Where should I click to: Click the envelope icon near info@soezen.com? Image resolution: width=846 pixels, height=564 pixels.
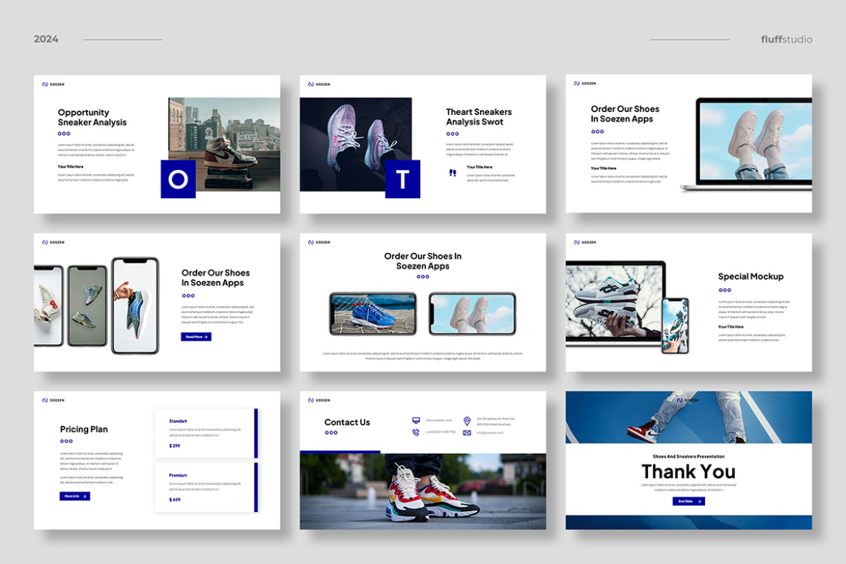coord(467,432)
